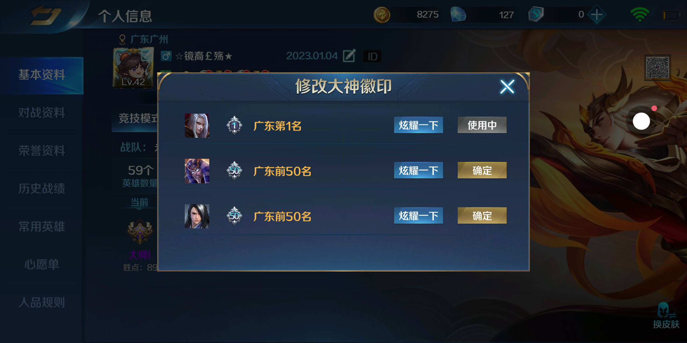The image size is (687, 343).
Task: Close the 修改大神徽印 dialog
Action: (507, 87)
